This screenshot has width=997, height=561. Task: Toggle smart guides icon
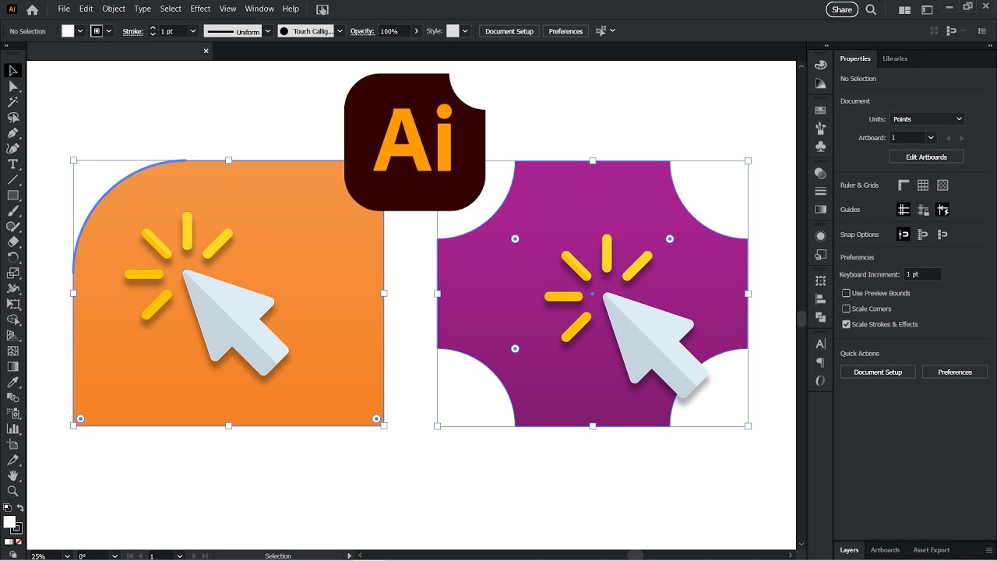coord(942,210)
